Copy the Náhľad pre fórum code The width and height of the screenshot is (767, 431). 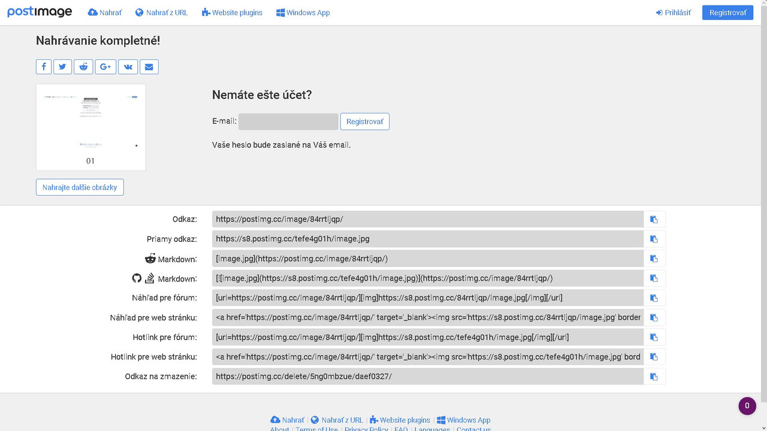click(x=654, y=298)
